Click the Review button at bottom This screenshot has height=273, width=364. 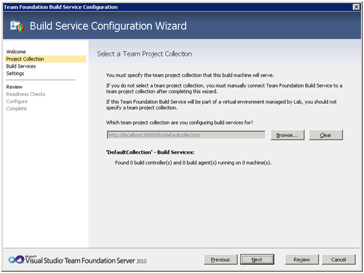point(302,260)
